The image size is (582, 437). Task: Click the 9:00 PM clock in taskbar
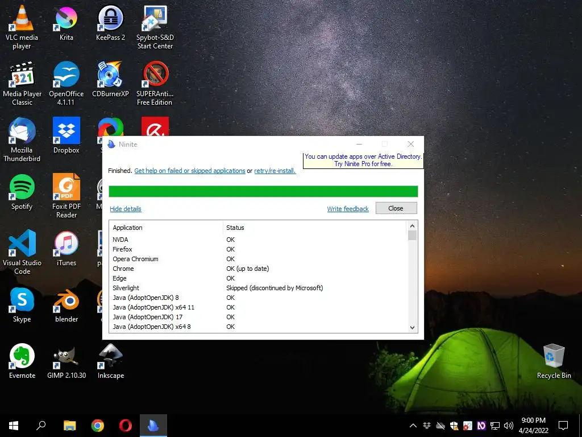click(x=533, y=420)
